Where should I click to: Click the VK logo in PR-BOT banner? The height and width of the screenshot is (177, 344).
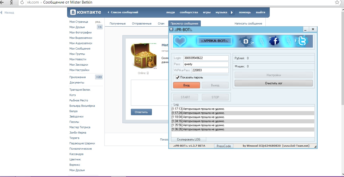[x=246, y=41]
